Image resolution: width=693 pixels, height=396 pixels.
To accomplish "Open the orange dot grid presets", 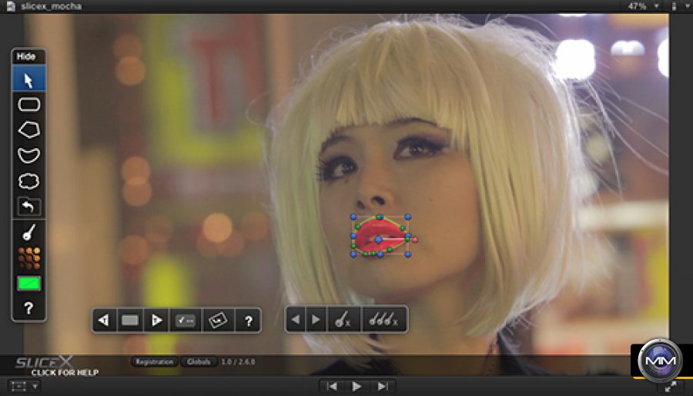I will pyautogui.click(x=28, y=257).
